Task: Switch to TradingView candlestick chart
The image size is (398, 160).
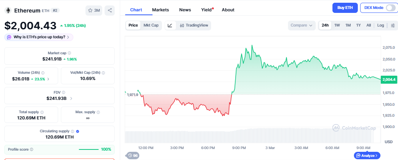Action: [x=194, y=25]
